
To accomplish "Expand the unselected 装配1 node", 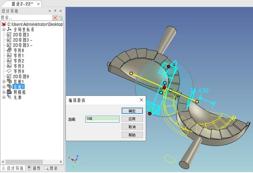I will point(4,82).
